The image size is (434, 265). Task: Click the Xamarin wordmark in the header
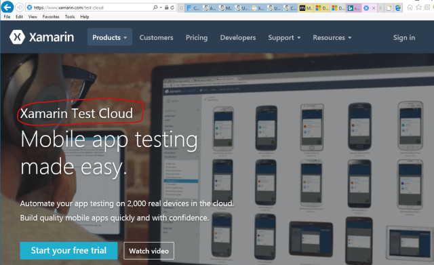click(52, 37)
